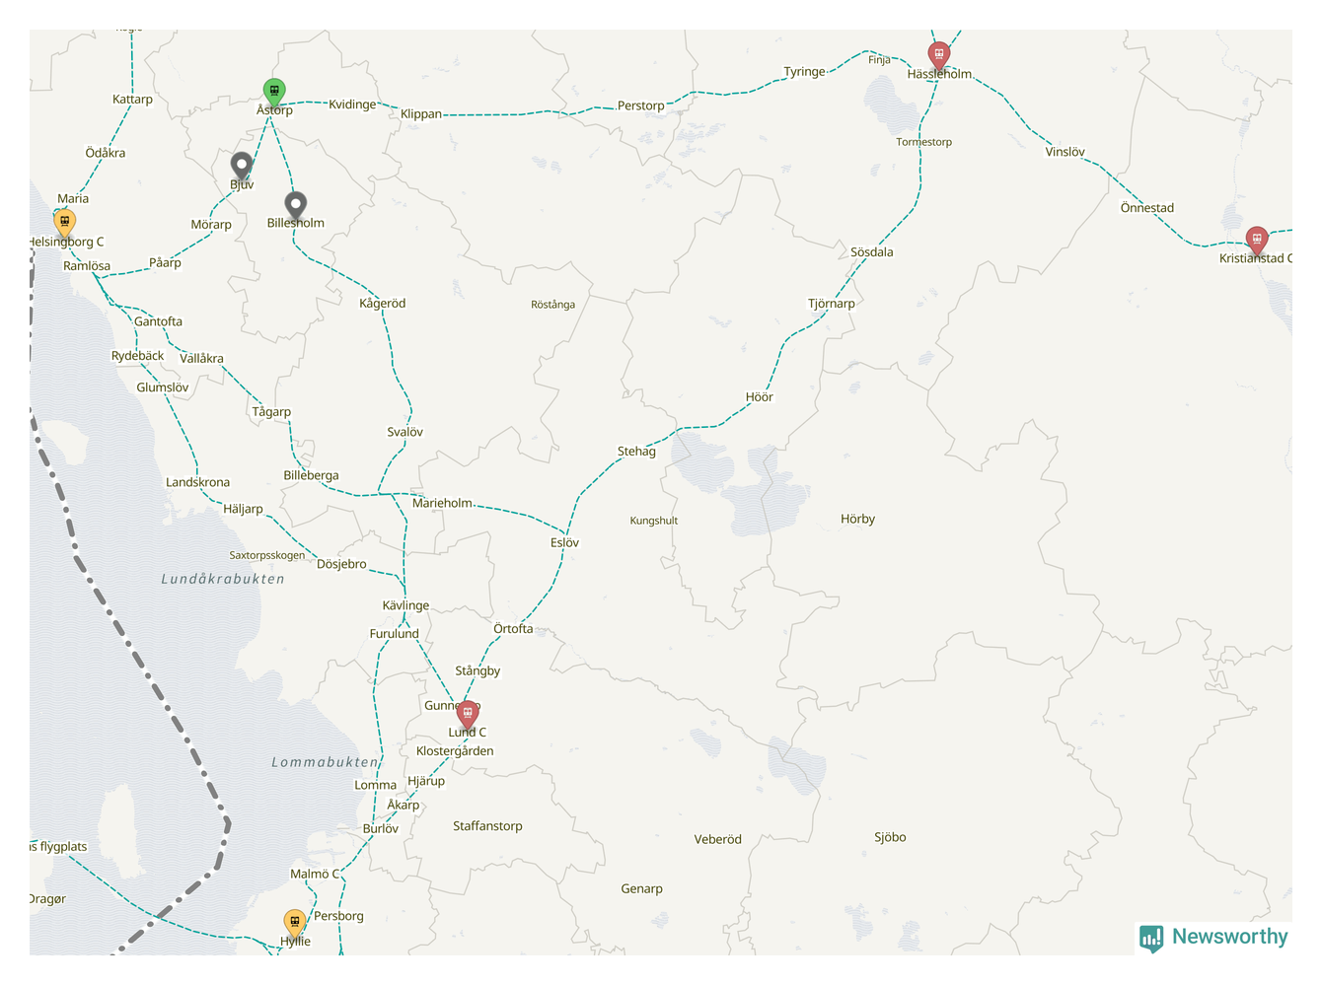Viewport: 1322px width, 985px height.
Task: Click the Staffanstorp town label
Action: coord(487,826)
